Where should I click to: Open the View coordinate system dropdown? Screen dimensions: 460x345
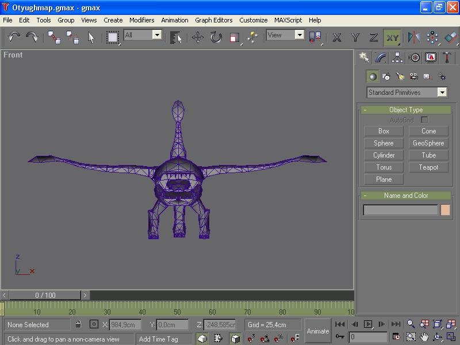[x=299, y=35]
